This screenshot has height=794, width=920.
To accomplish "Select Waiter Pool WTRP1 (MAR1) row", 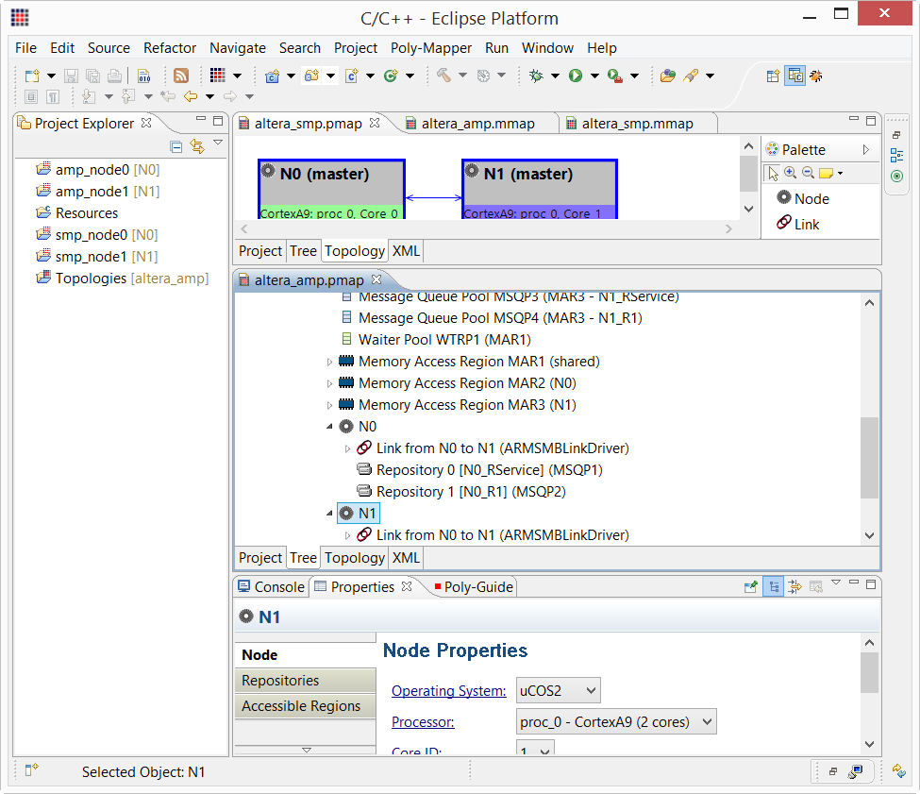I will (436, 340).
